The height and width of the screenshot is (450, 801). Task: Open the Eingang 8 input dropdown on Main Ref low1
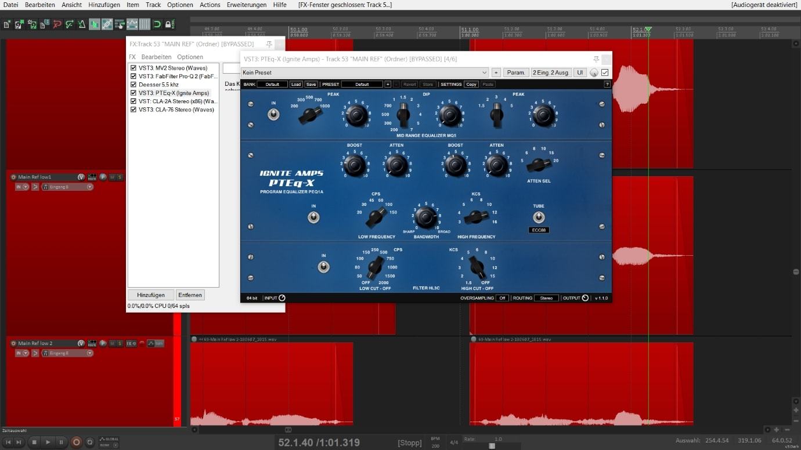point(67,187)
